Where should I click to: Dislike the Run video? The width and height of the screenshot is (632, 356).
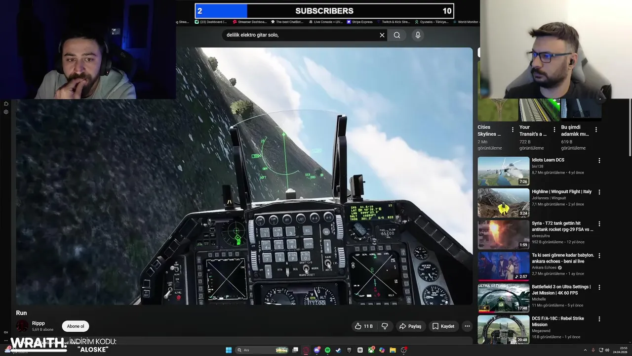click(385, 326)
